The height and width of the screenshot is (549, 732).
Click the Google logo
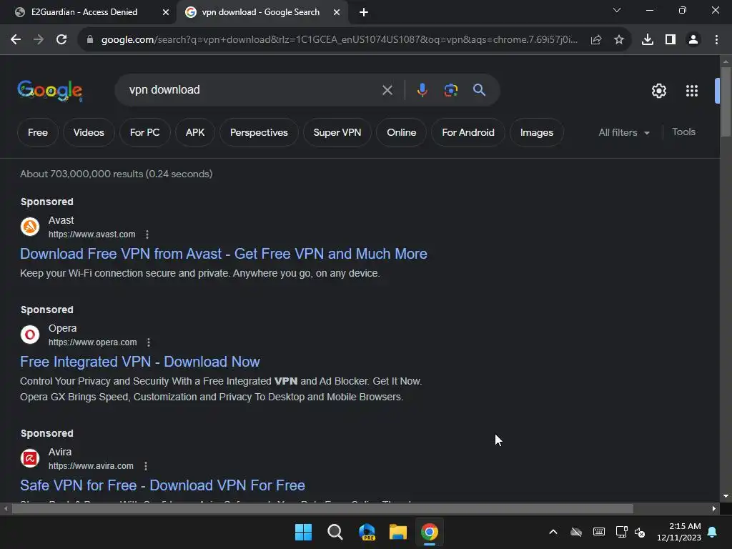click(50, 91)
